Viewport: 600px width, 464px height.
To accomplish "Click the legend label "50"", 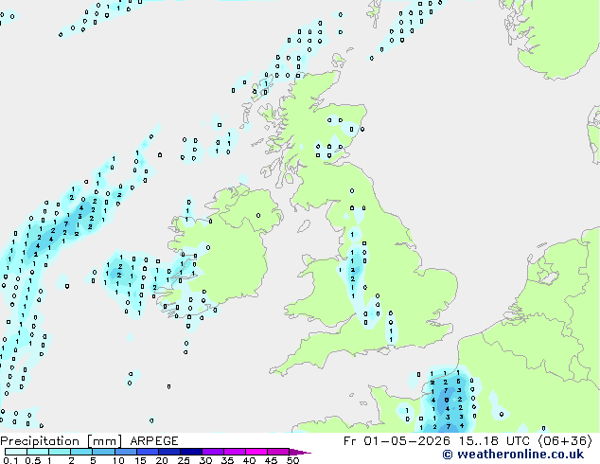I will point(292,460).
